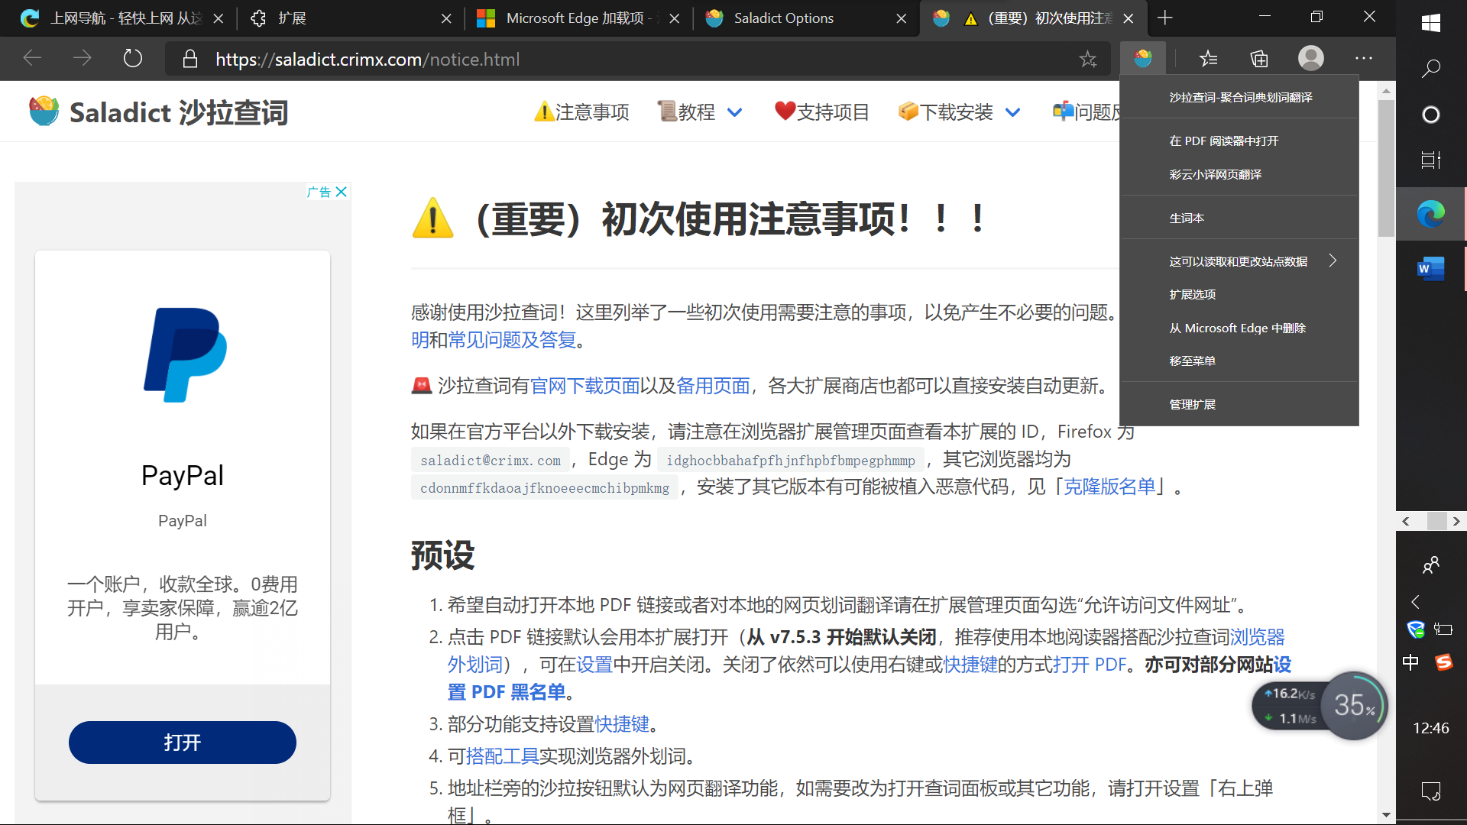Expand the 教程 dropdown menu
Viewport: 1467px width, 825px height.
point(734,113)
